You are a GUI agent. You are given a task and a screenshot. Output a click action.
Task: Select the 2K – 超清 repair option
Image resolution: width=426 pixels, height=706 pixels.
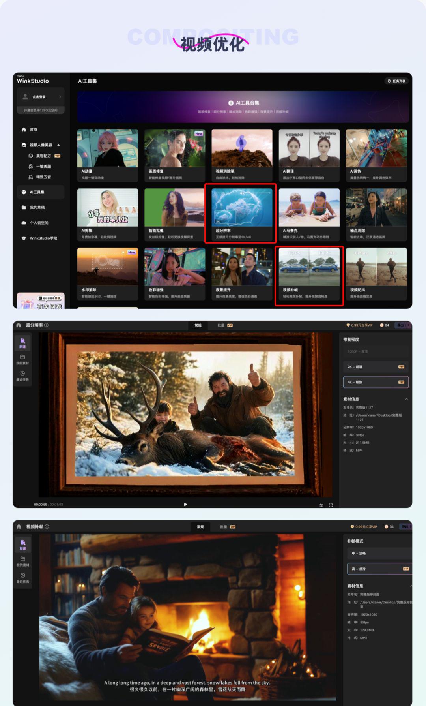click(375, 367)
